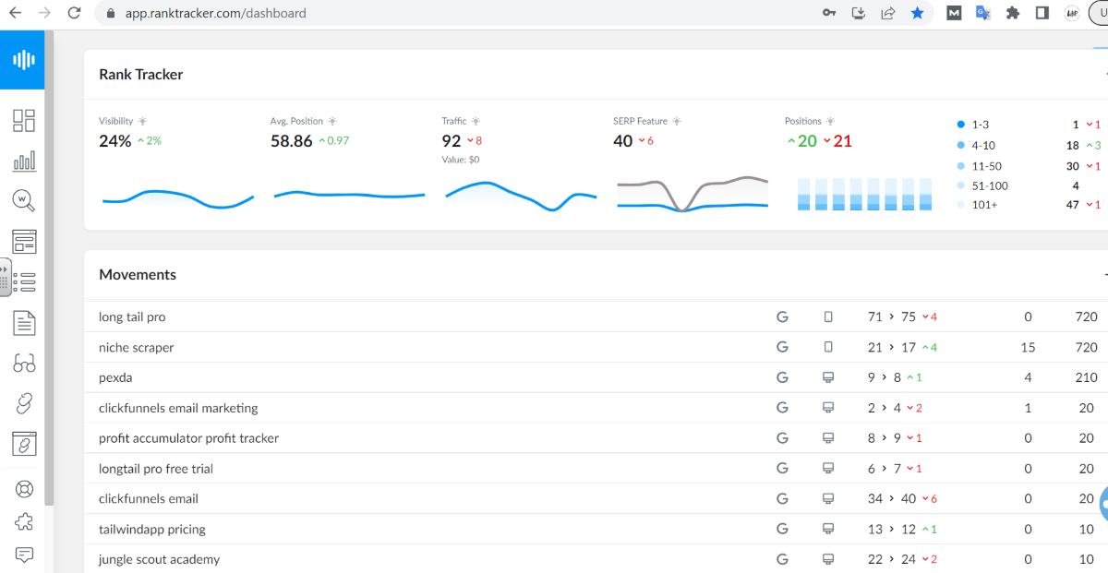Open the 'clickfunnels email' keyword row
The image size is (1108, 573).
coord(596,499)
